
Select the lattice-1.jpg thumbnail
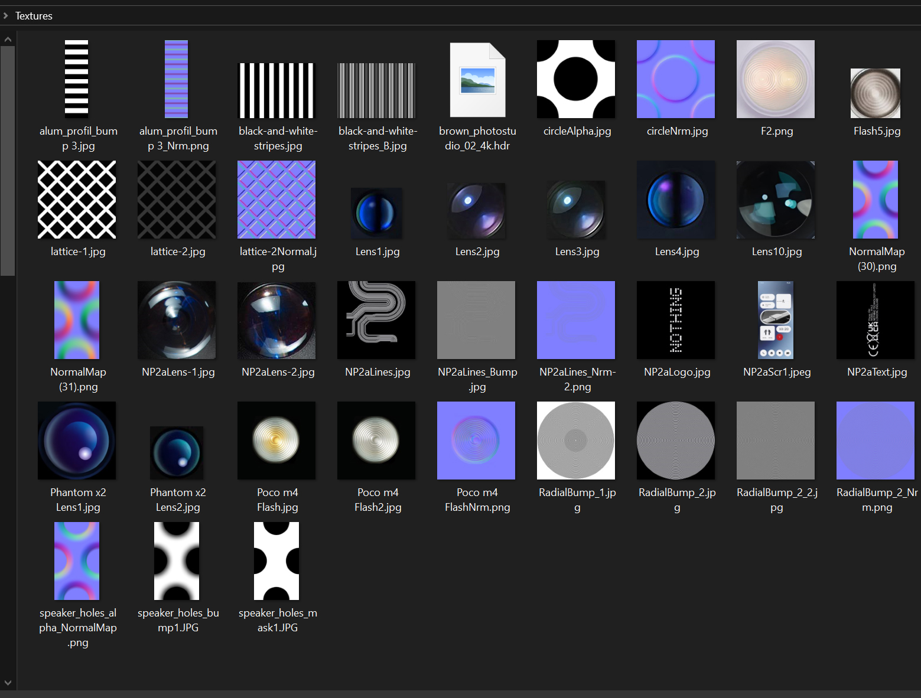pos(77,200)
